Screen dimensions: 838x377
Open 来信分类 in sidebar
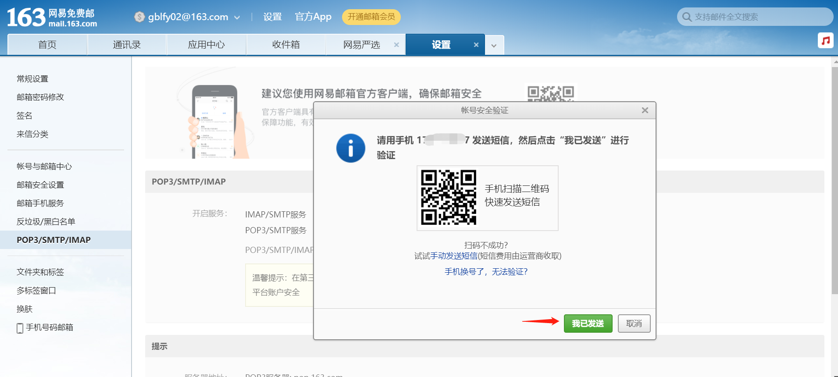pos(32,134)
